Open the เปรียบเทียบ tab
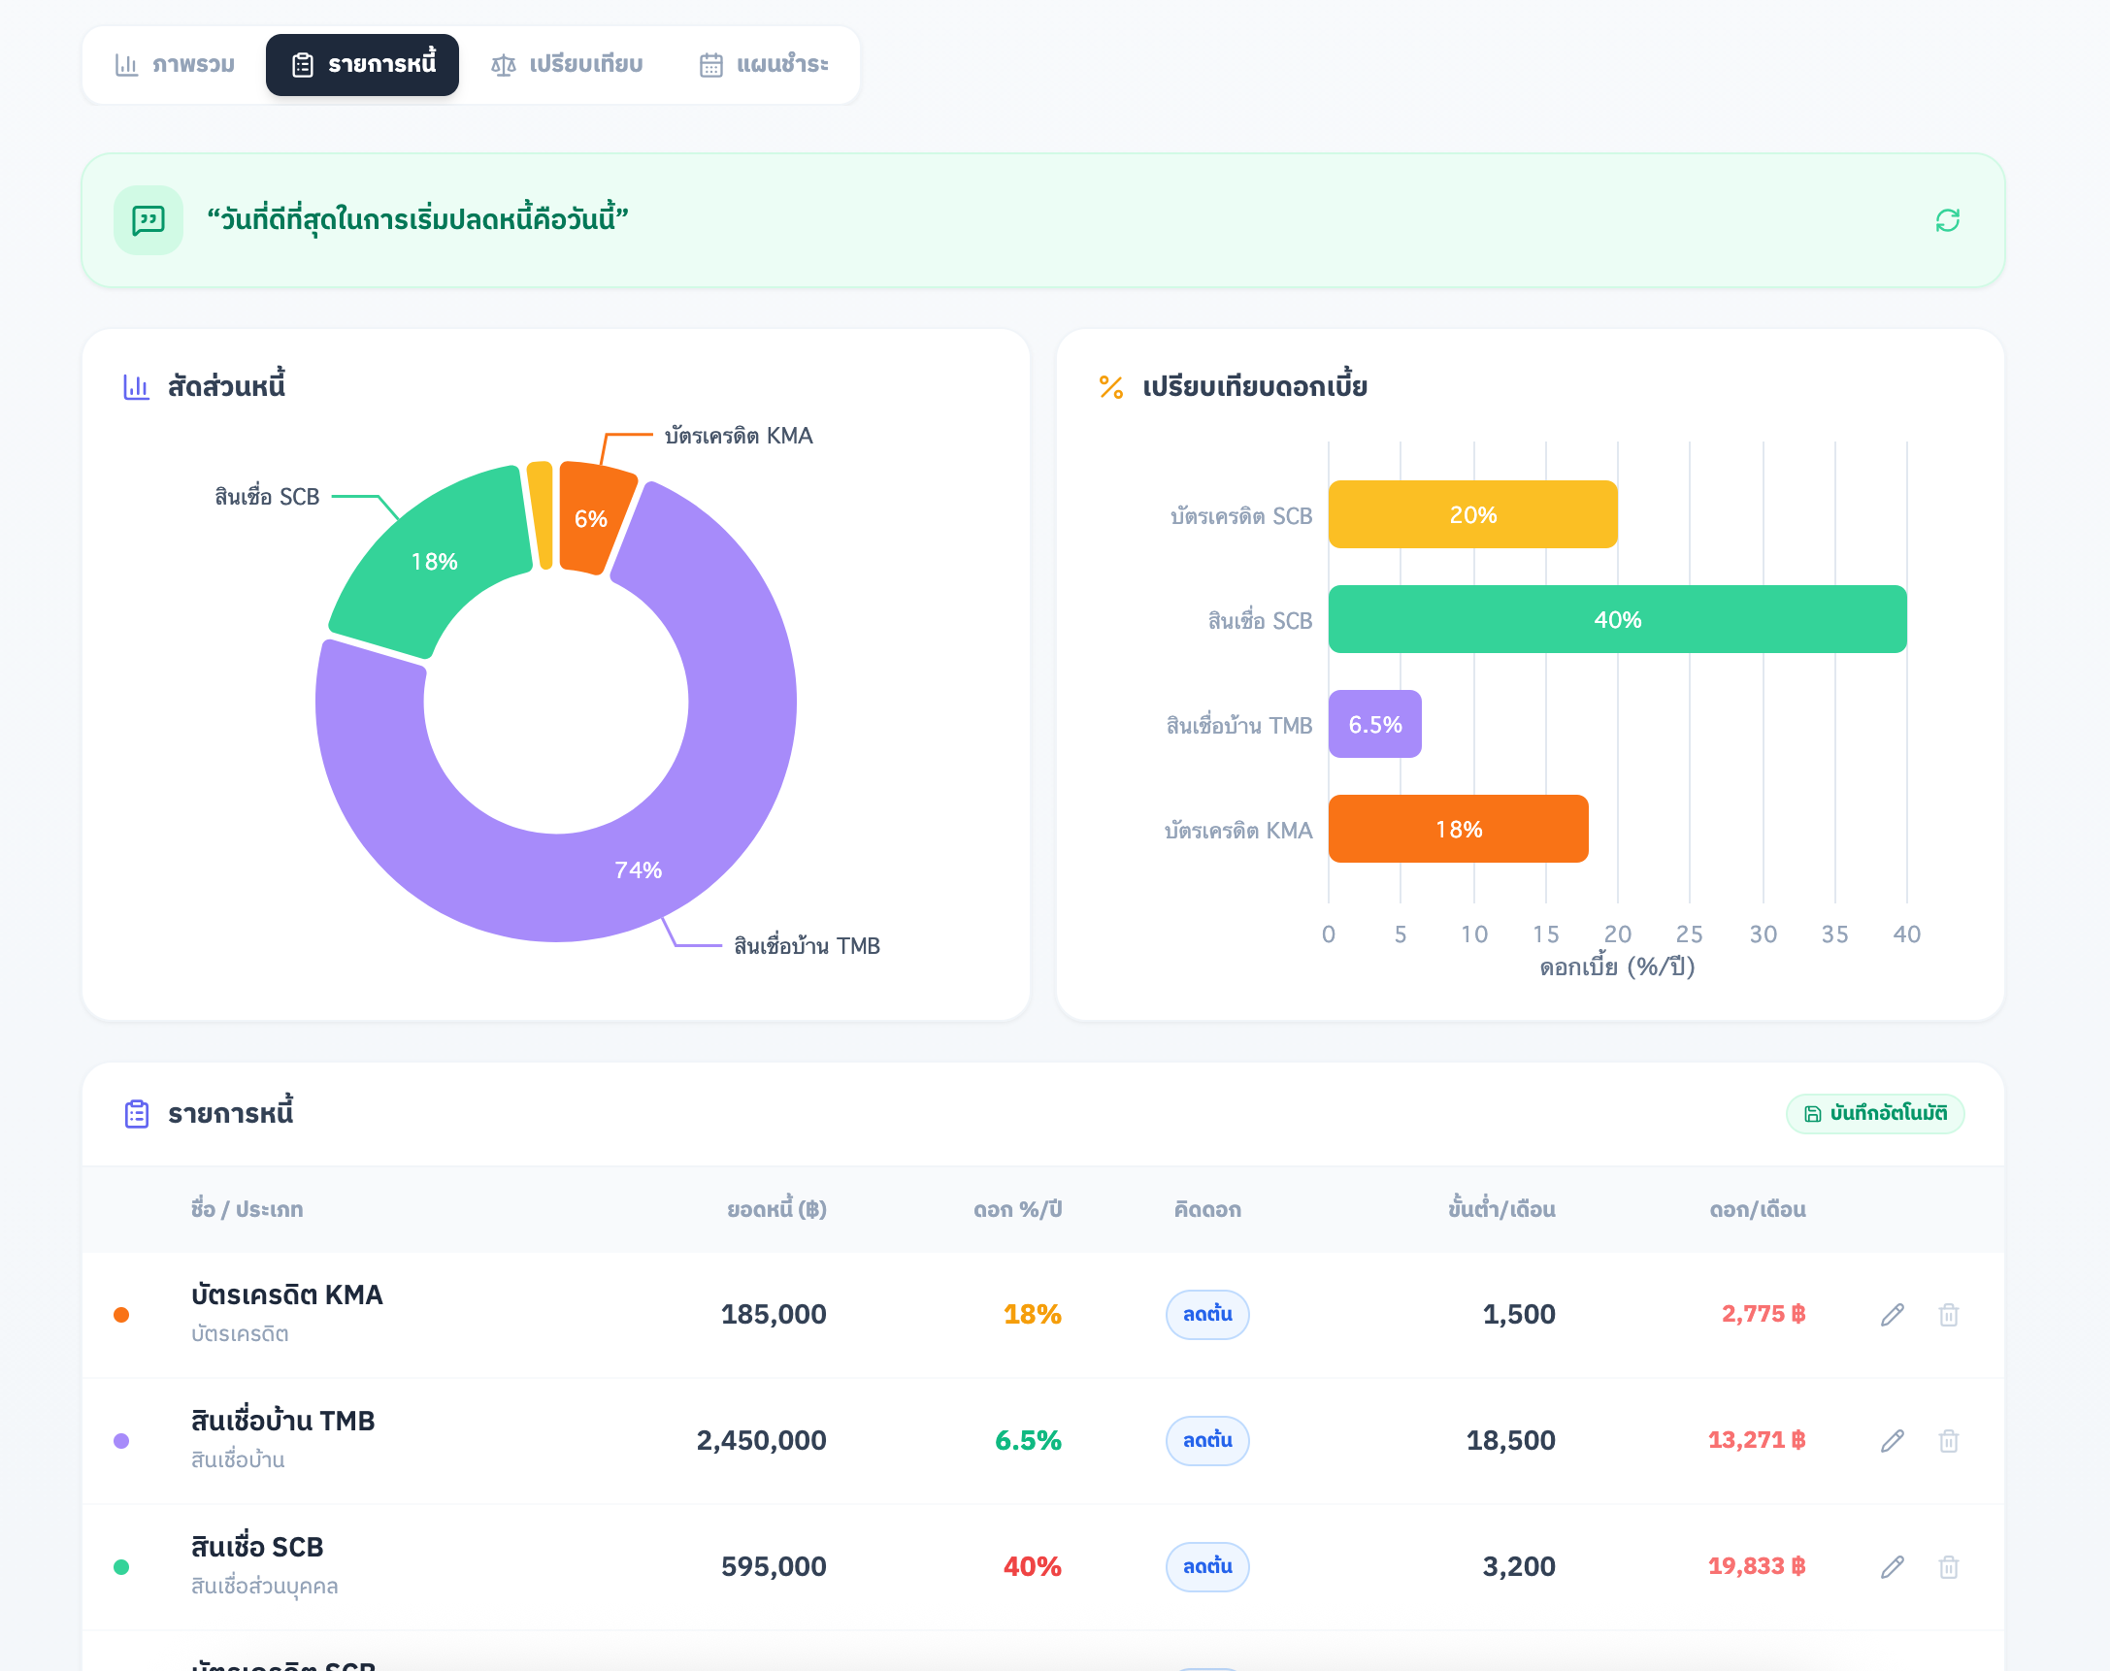 pyautogui.click(x=567, y=65)
